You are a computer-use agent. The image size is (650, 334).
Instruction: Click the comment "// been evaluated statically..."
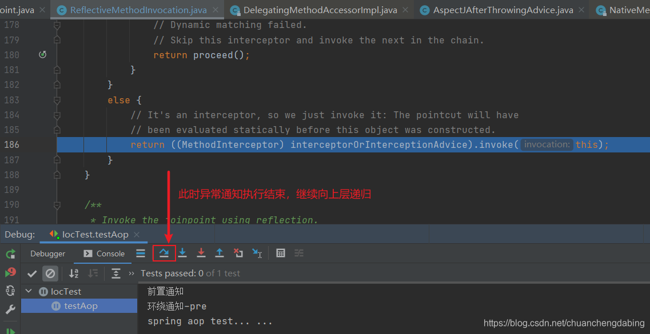point(313,130)
